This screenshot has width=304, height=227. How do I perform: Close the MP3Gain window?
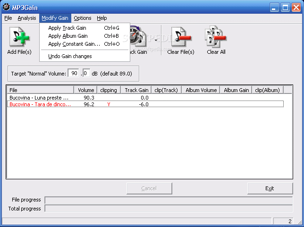pos(296,8)
